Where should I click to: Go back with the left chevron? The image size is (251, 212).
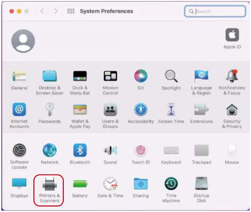42,11
